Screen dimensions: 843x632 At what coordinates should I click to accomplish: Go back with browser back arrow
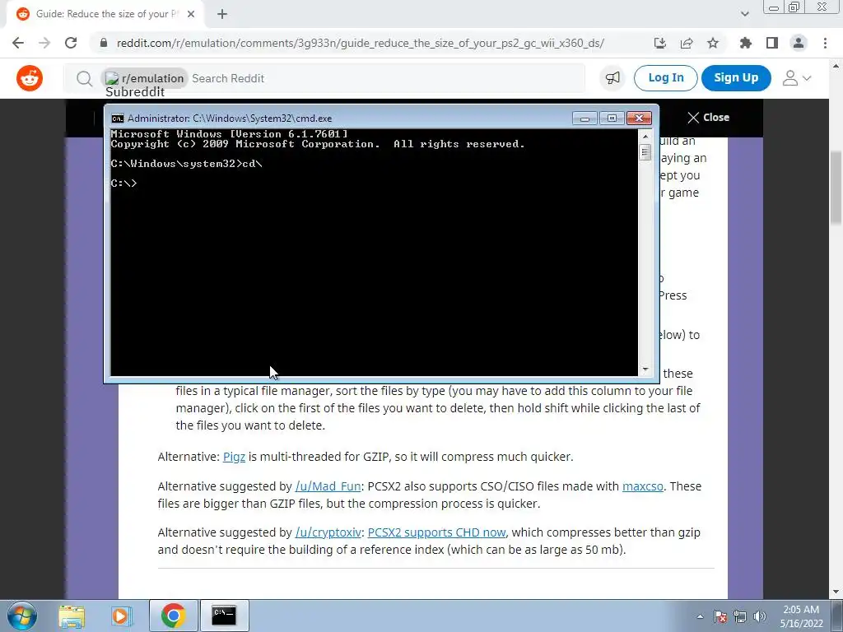pos(18,43)
